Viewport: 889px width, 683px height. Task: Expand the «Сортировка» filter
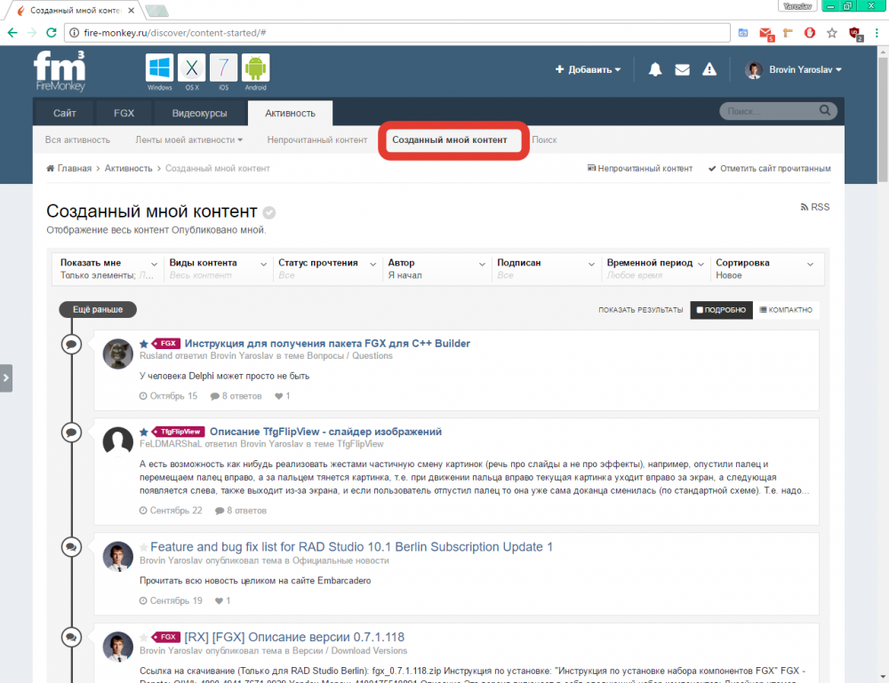[x=765, y=269]
